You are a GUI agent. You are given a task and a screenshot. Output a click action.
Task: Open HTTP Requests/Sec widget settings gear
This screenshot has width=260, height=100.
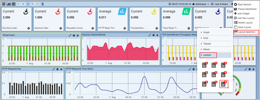(57, 69)
